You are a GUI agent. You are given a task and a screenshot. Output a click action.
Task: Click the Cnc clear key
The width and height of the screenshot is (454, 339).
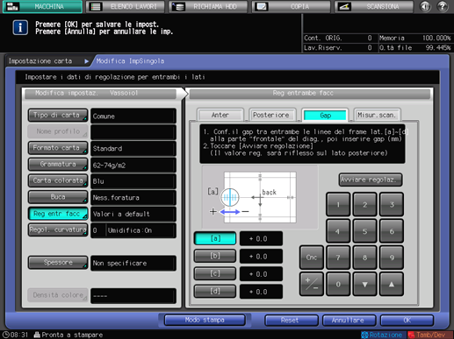[x=312, y=258]
